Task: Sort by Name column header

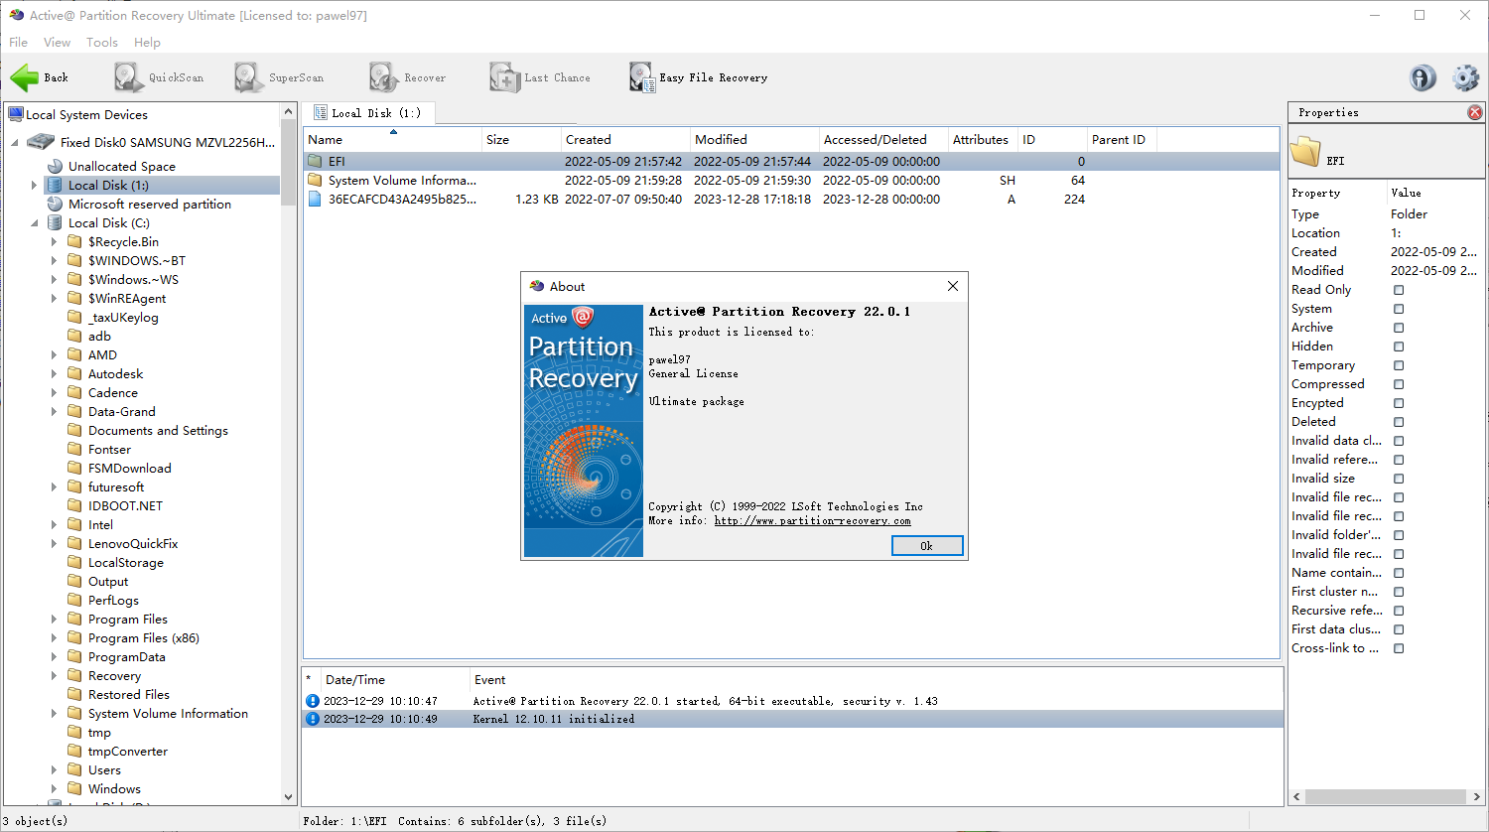Action: tap(393, 140)
